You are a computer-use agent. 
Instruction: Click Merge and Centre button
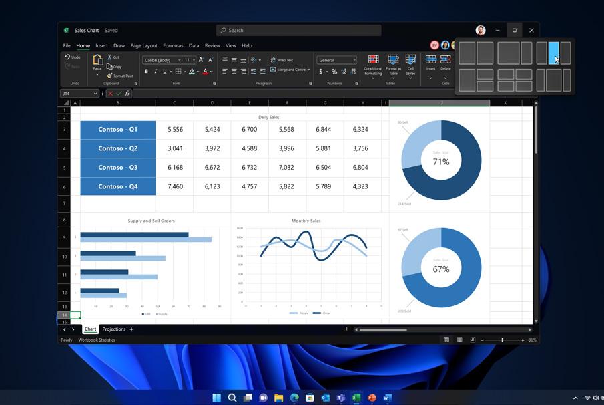click(x=290, y=70)
